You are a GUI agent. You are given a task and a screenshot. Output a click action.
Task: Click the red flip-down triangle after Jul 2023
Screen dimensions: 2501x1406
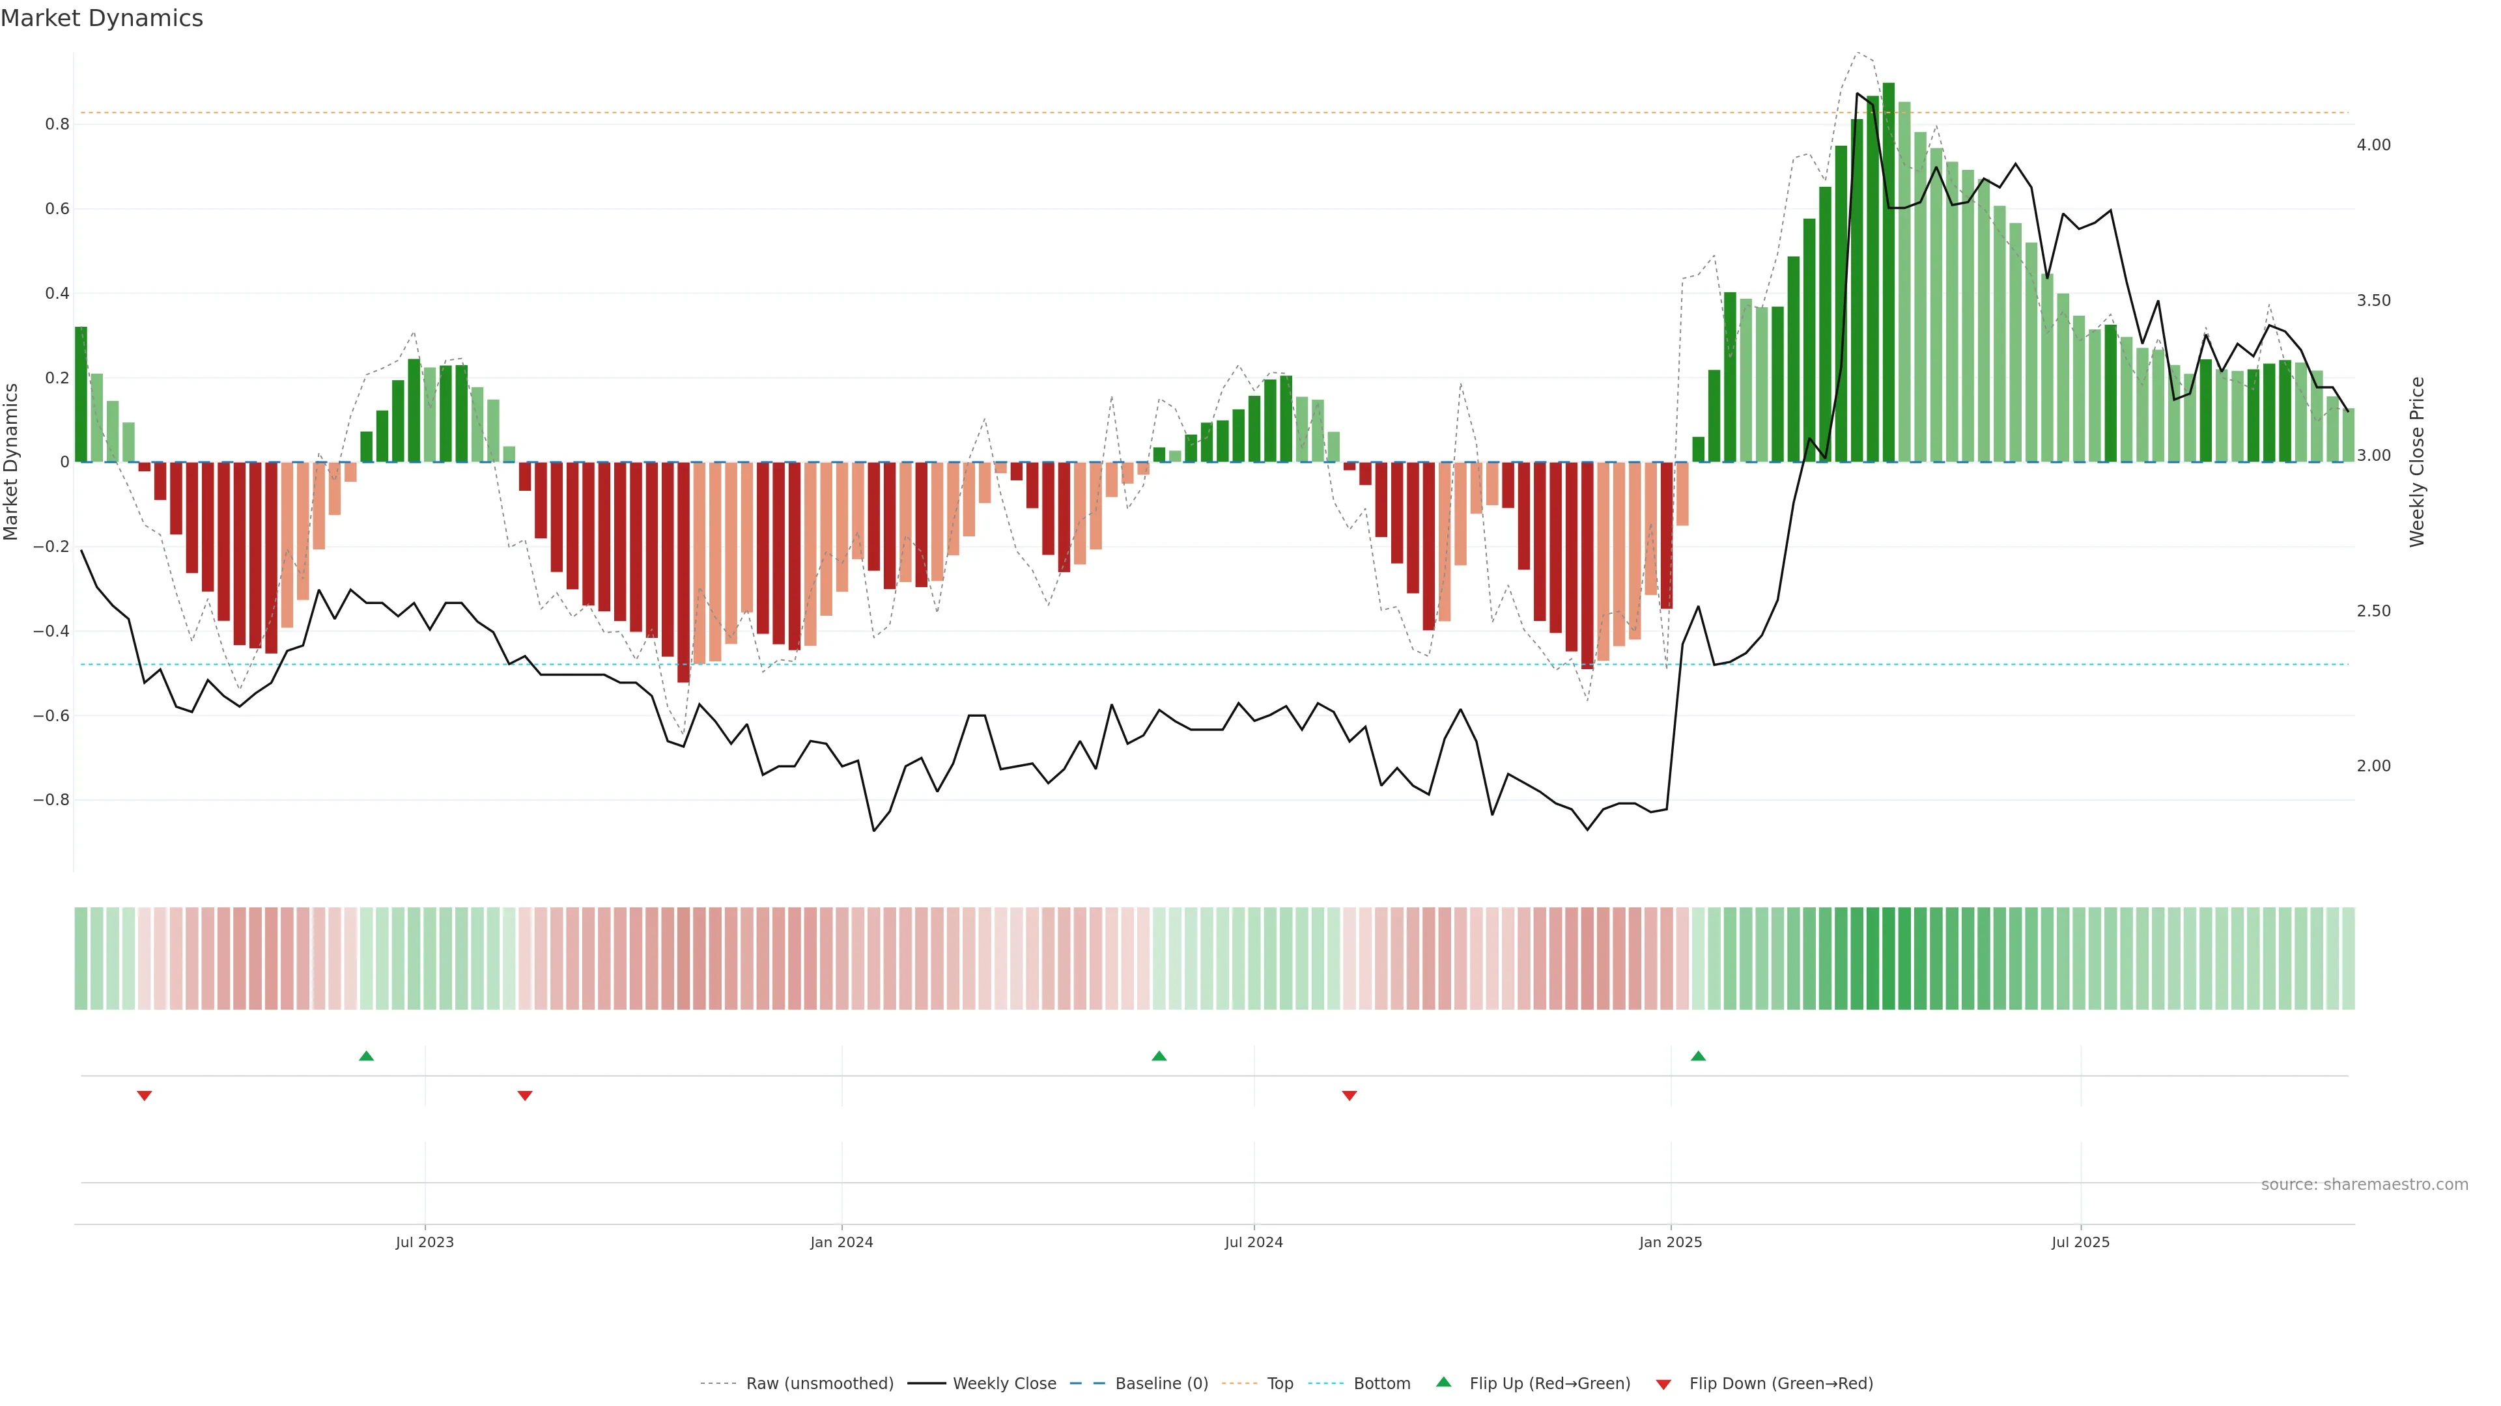point(525,1096)
